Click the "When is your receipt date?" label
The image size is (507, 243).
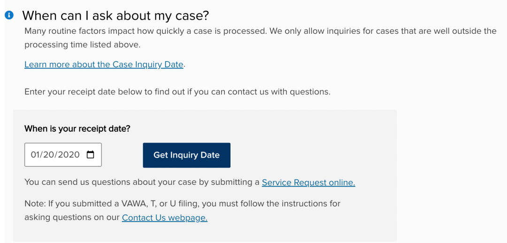click(77, 129)
